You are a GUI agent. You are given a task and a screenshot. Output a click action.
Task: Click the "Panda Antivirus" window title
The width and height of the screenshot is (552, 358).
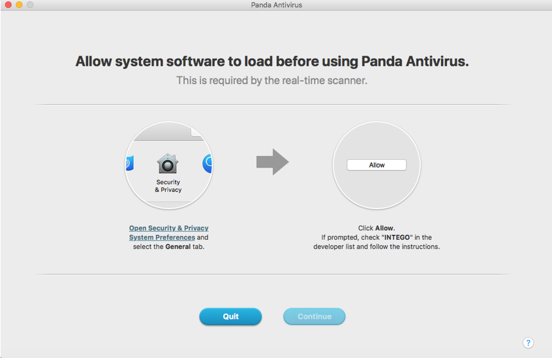pyautogui.click(x=277, y=5)
